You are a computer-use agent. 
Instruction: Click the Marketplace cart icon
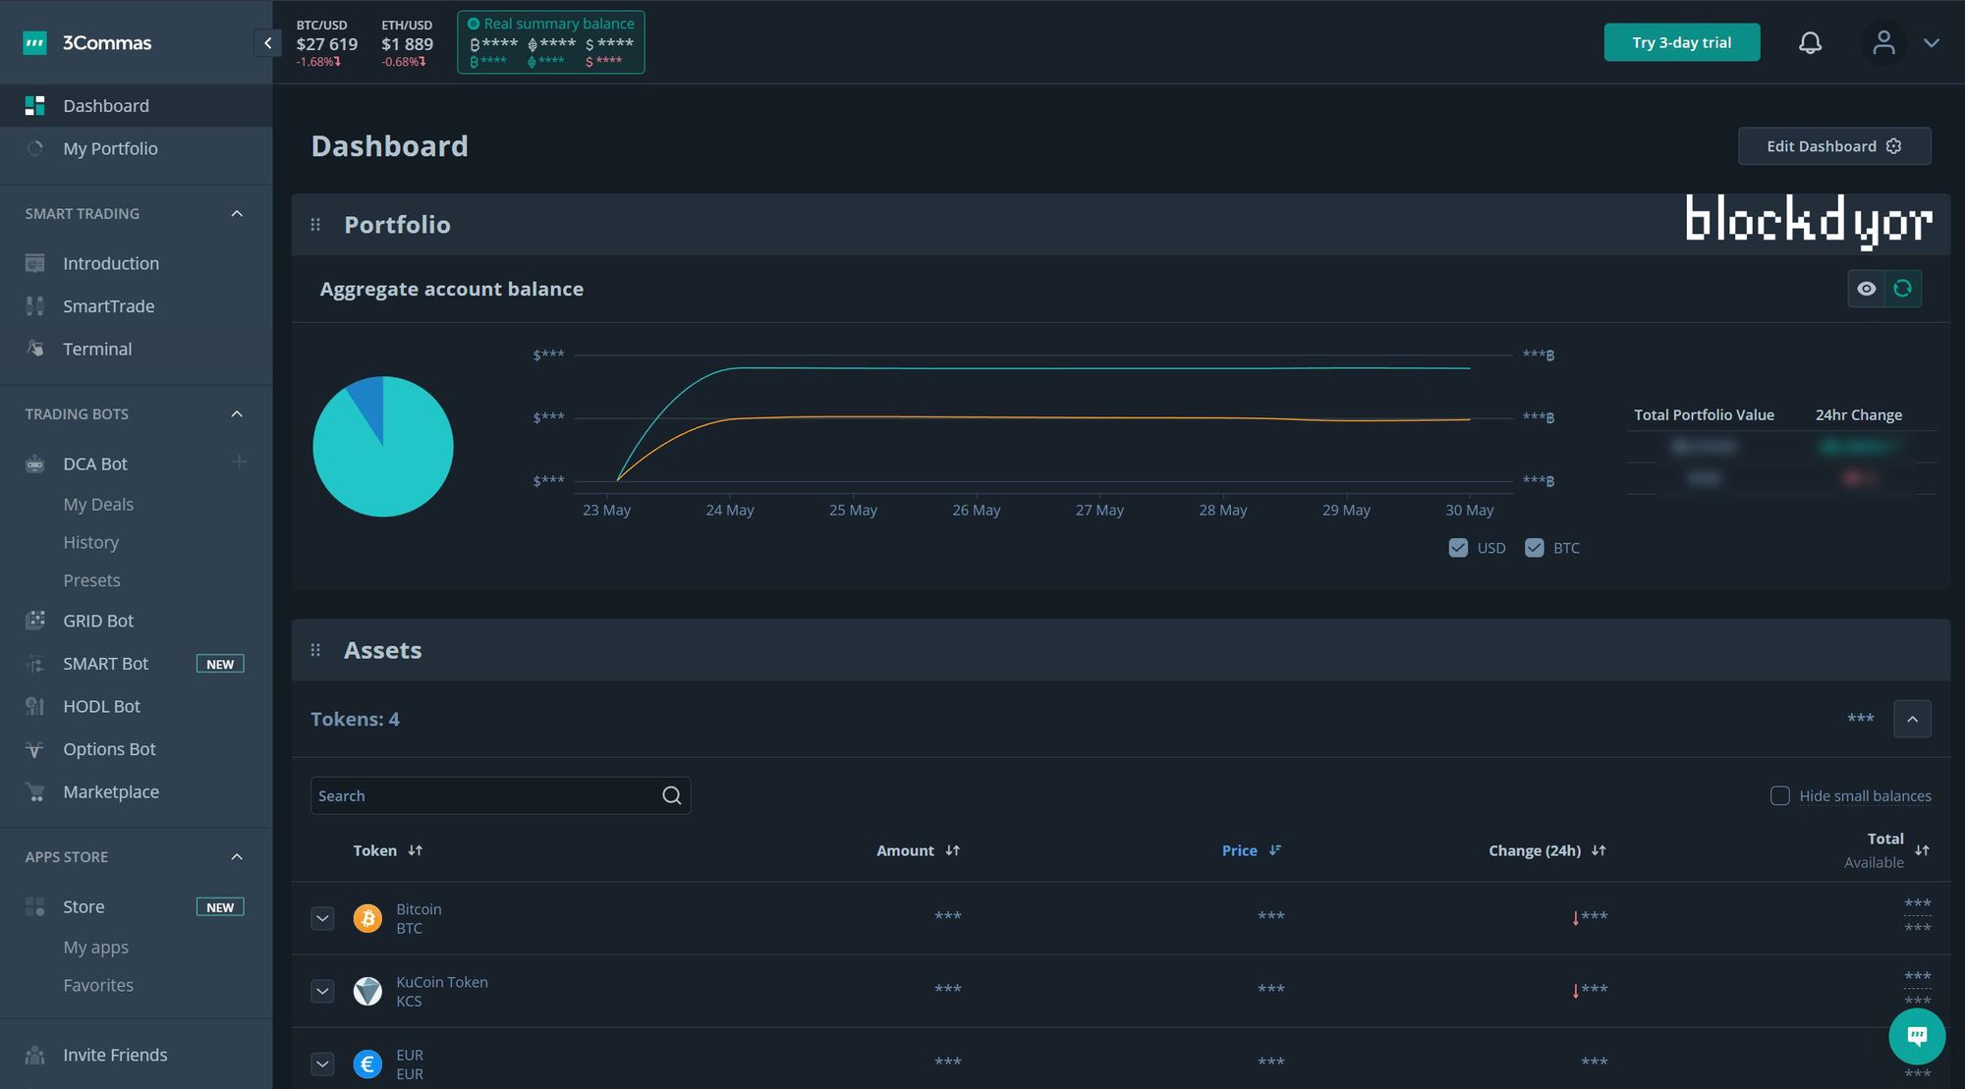34,792
